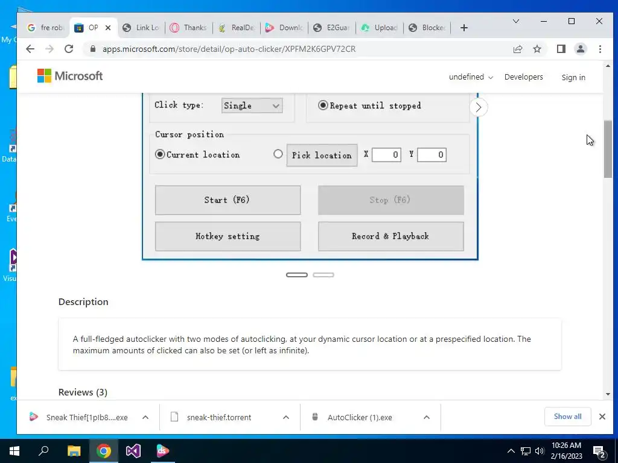Open the Chrome profile avatar
Screen dimensions: 618x463
[x=580, y=49]
